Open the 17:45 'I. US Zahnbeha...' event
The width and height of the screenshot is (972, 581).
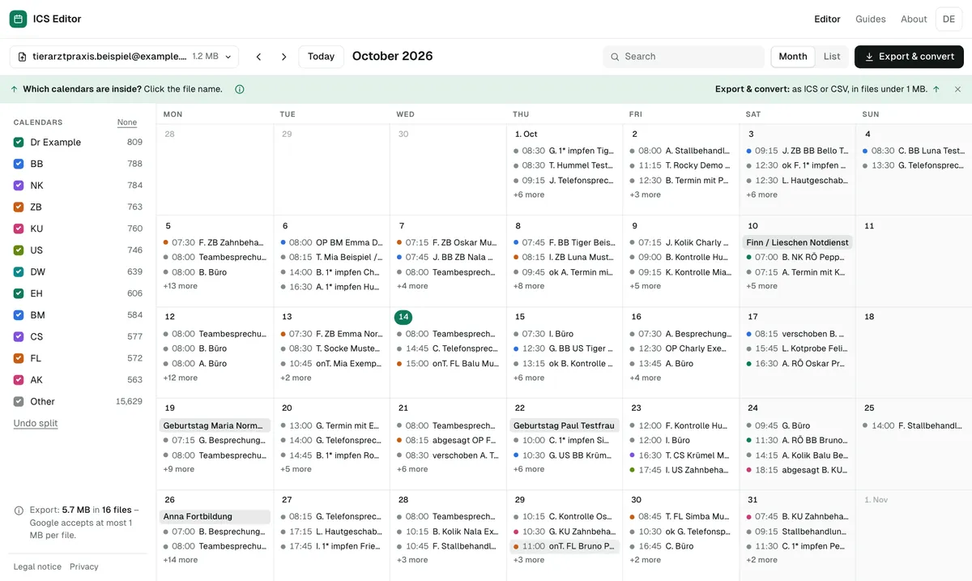[x=681, y=470]
